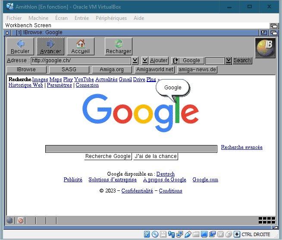Click the icon beside the Google search-engine selector

175,60
